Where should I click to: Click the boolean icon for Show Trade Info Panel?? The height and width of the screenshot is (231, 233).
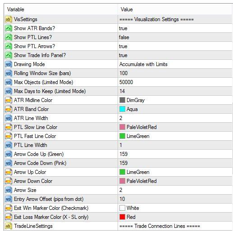(9, 55)
